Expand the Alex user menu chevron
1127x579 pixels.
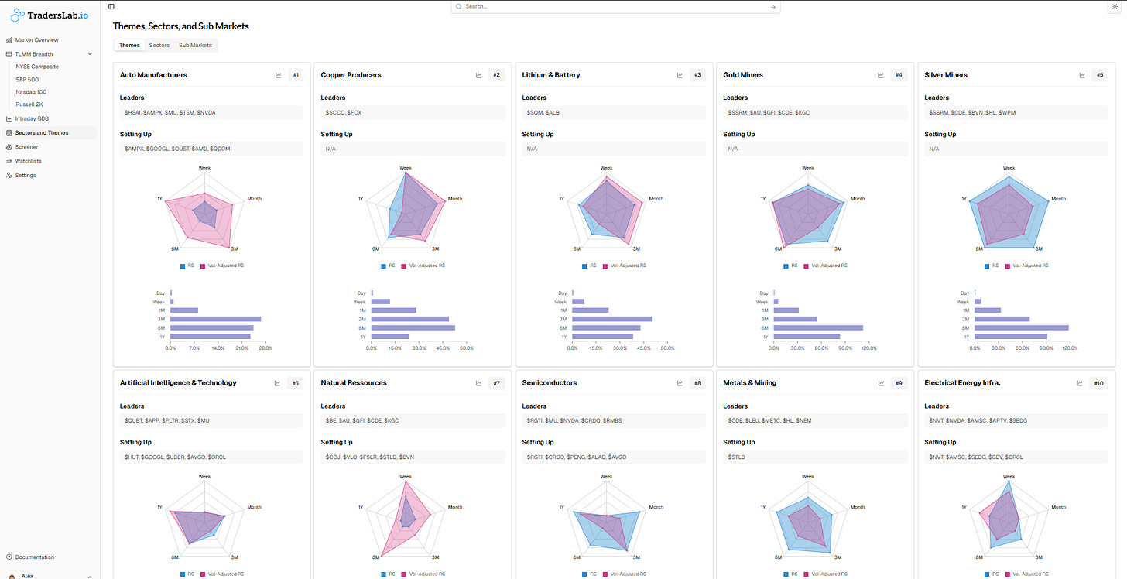[x=90, y=576]
